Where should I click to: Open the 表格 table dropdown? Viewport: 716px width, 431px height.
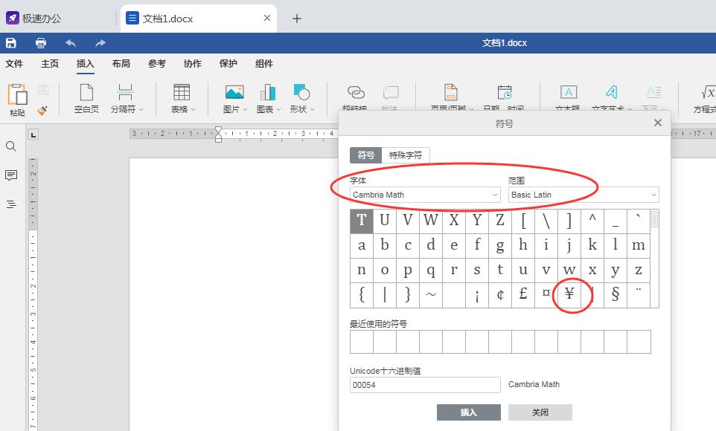(x=182, y=98)
